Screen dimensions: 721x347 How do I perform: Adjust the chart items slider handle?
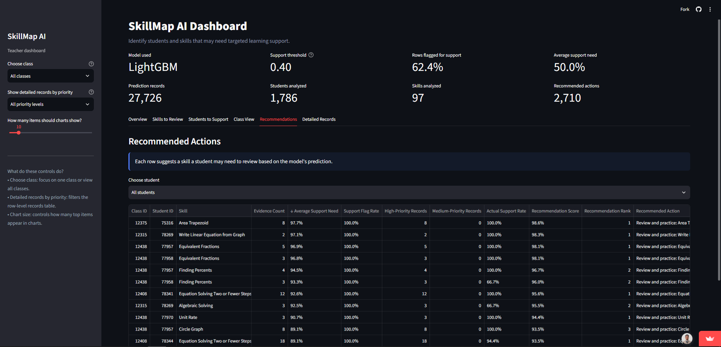click(x=18, y=132)
